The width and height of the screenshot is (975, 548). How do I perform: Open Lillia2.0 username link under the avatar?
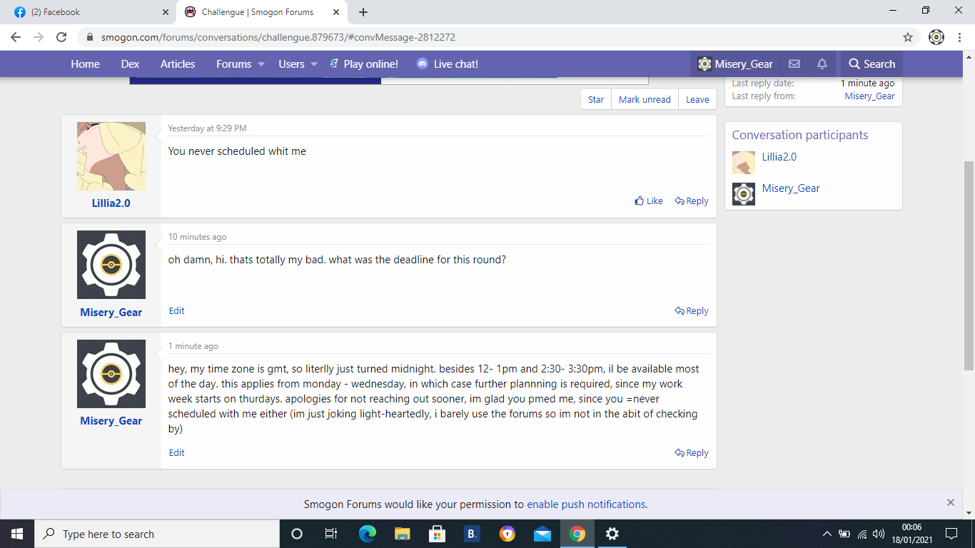[111, 203]
